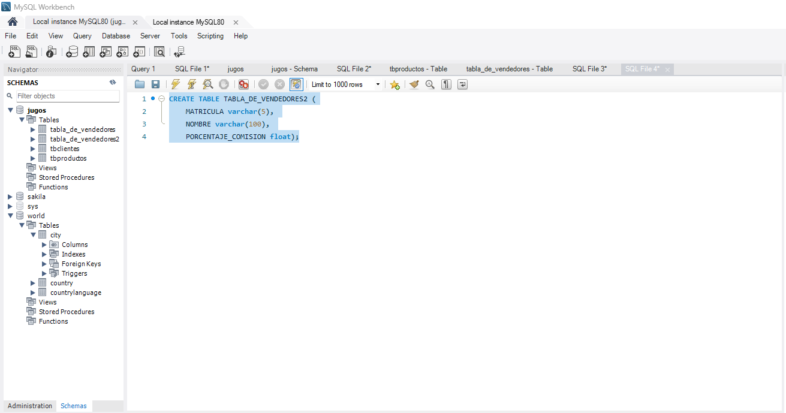This screenshot has width=786, height=413.
Task: Collapse the city table node
Action: click(x=34, y=235)
